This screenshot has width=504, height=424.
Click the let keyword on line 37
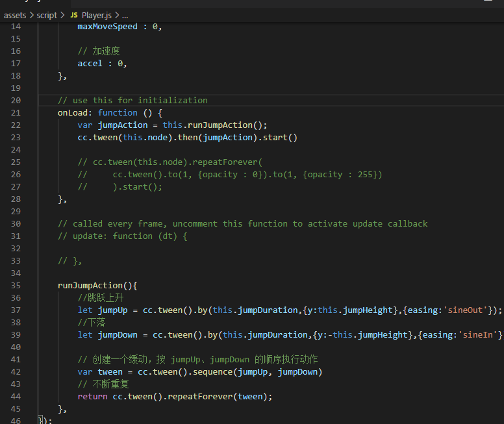tap(85, 310)
